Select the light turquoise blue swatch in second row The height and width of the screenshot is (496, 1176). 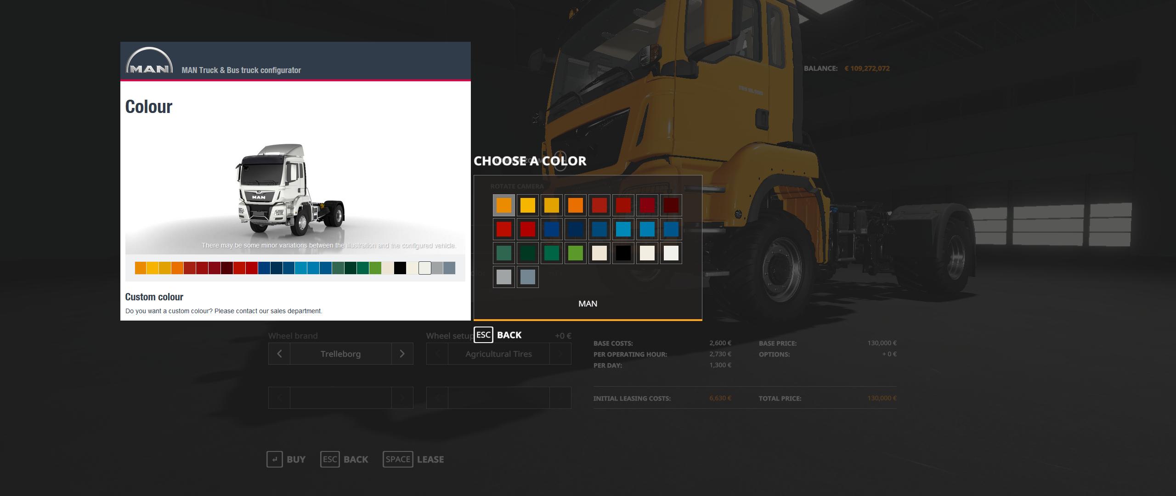coord(623,229)
